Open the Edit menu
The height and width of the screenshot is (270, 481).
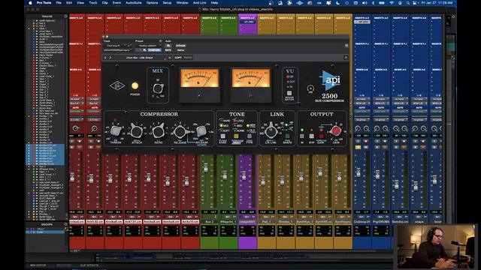pos(69,3)
